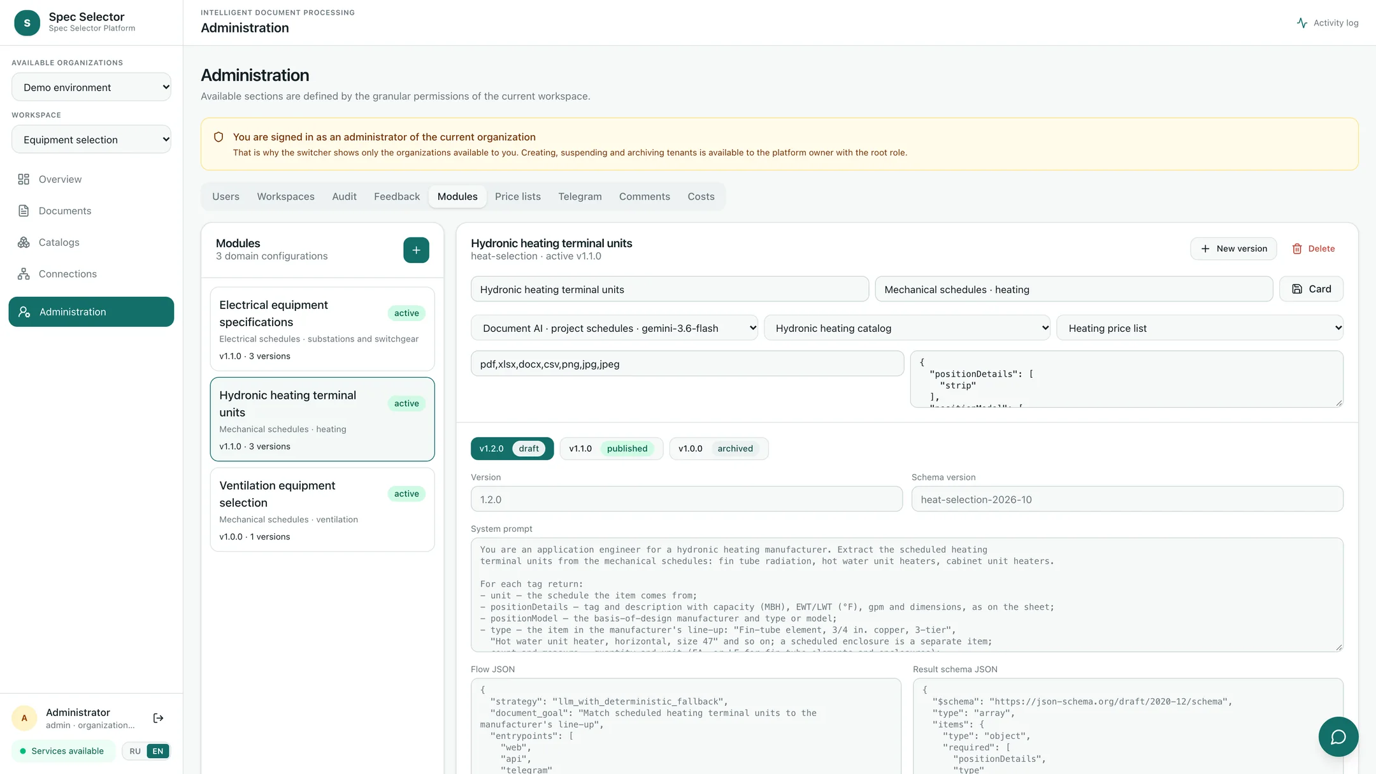
Task: Switch language to EN
Action: 158,751
